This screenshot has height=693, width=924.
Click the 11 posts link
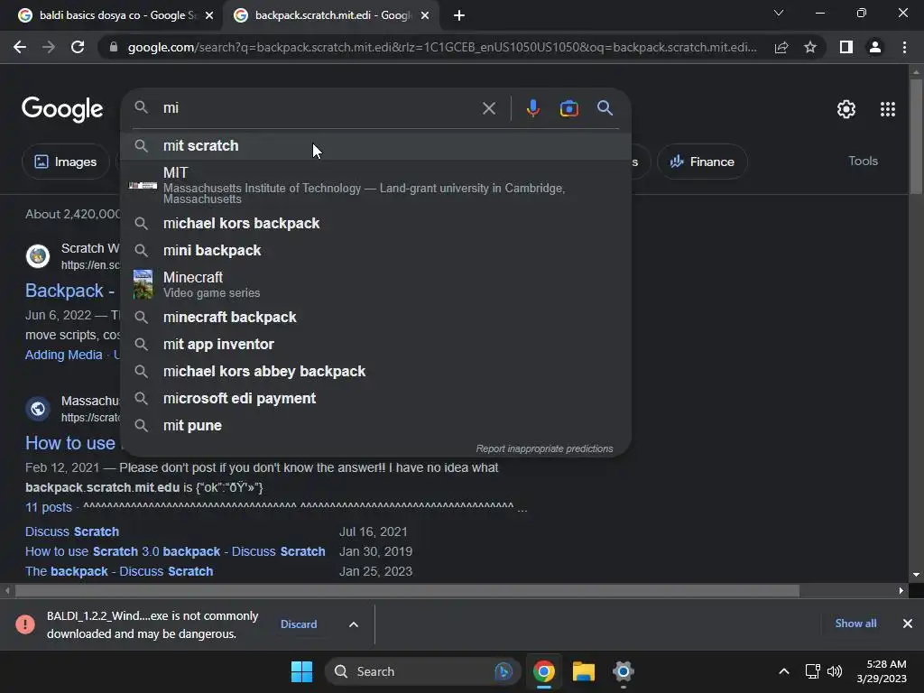click(x=49, y=507)
